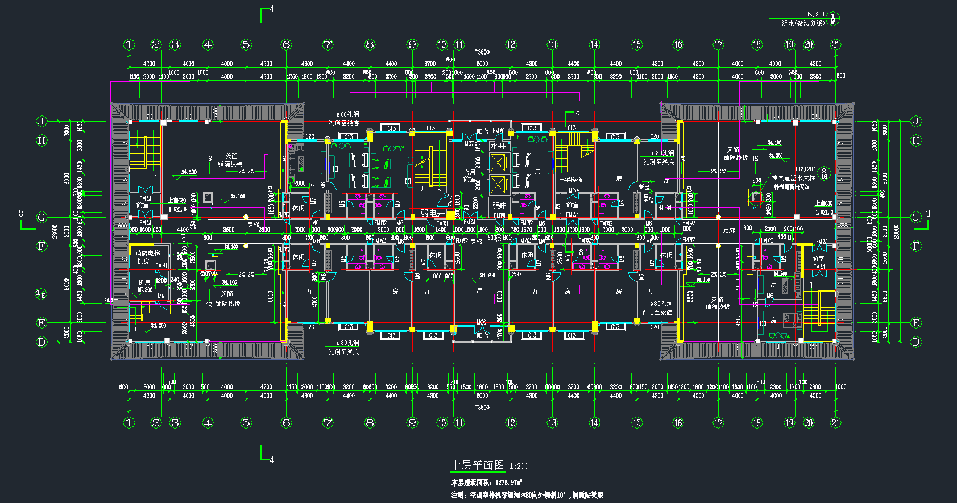
Task: Select the 1/16 detail callout bubble
Action: (x=832, y=19)
